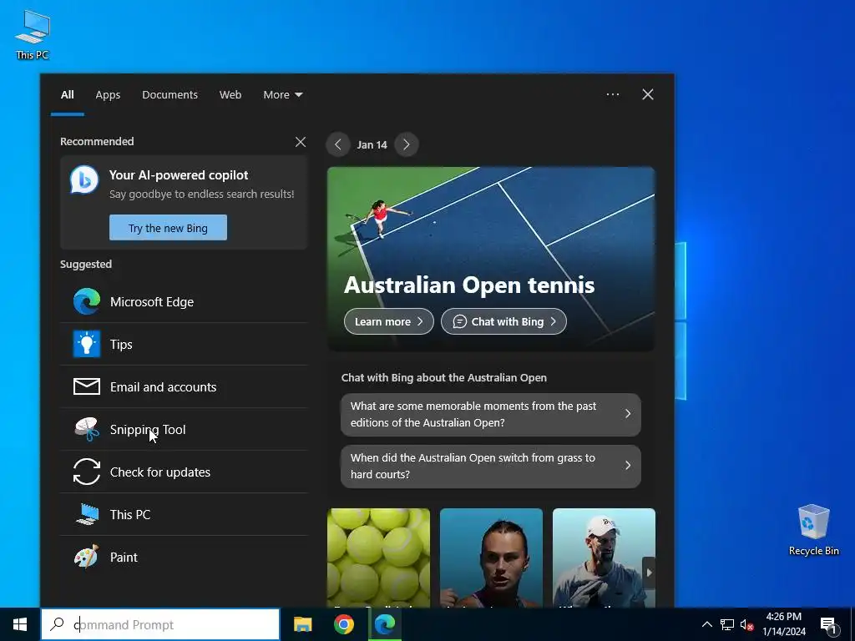Switch to the Apps tab

coord(108,95)
